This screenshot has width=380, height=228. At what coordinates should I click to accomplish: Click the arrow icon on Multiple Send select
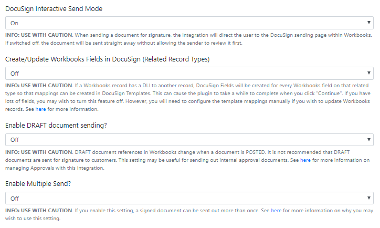368,198
